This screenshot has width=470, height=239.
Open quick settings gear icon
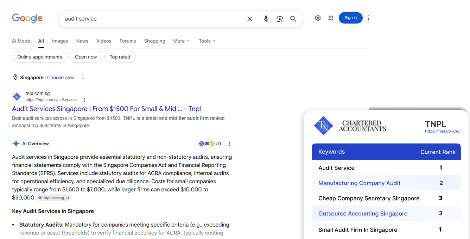[318, 18]
